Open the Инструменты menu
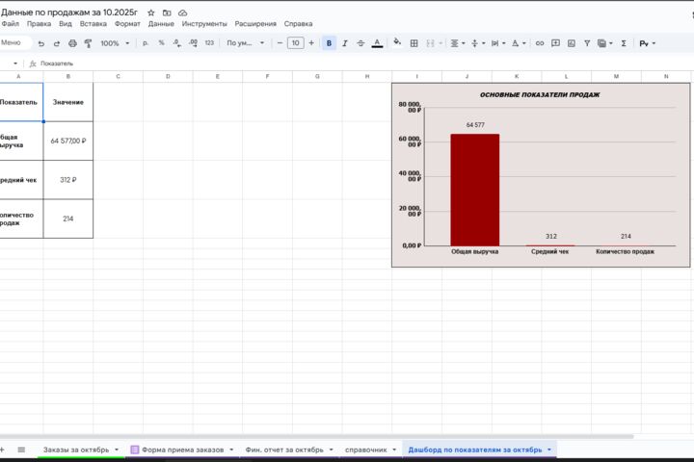This screenshot has height=462, width=694. pos(204,24)
